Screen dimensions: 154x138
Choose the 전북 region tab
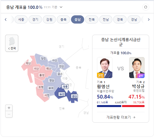[92, 20]
